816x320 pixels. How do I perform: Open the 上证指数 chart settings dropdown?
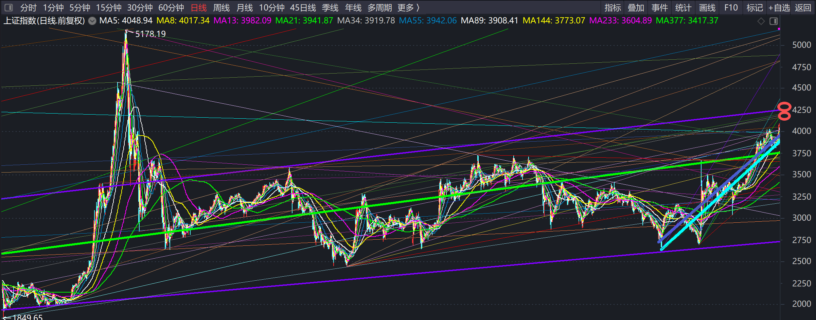pyautogui.click(x=92, y=21)
